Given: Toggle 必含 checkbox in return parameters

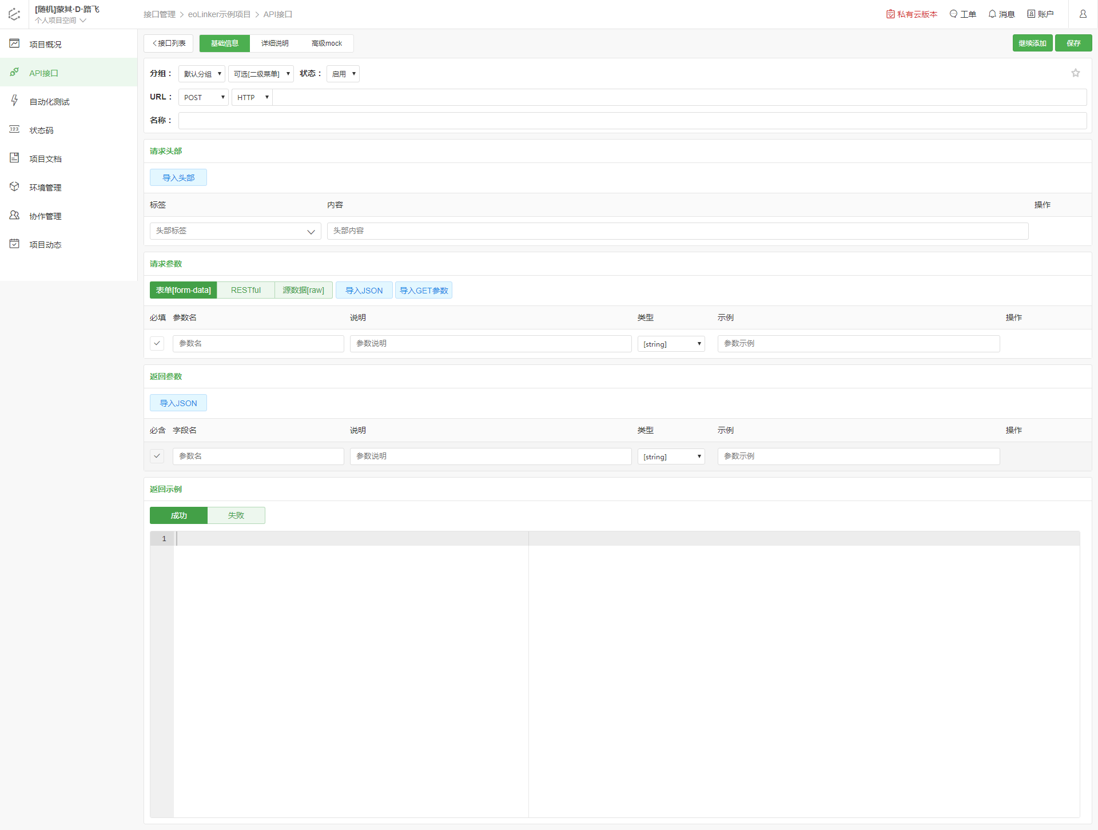Looking at the screenshot, I should (x=157, y=456).
